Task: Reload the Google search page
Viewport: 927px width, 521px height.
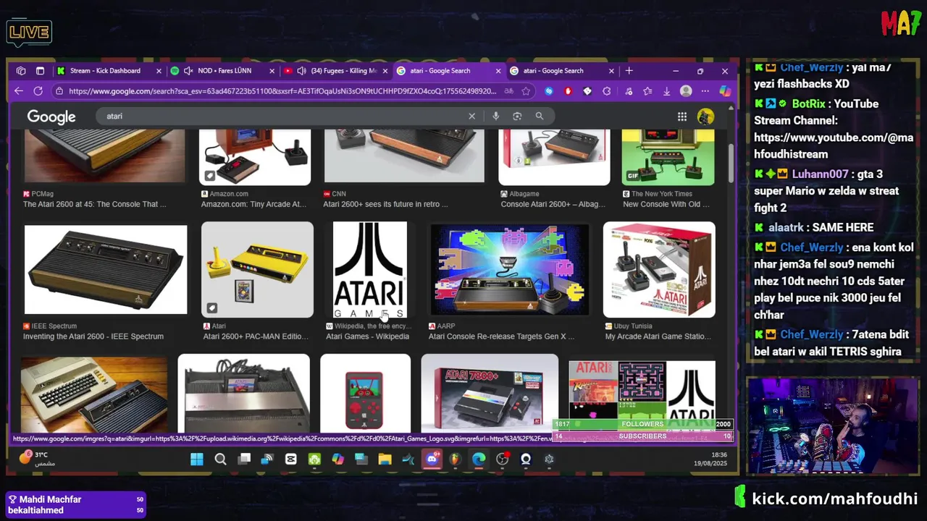Action: 38,91
